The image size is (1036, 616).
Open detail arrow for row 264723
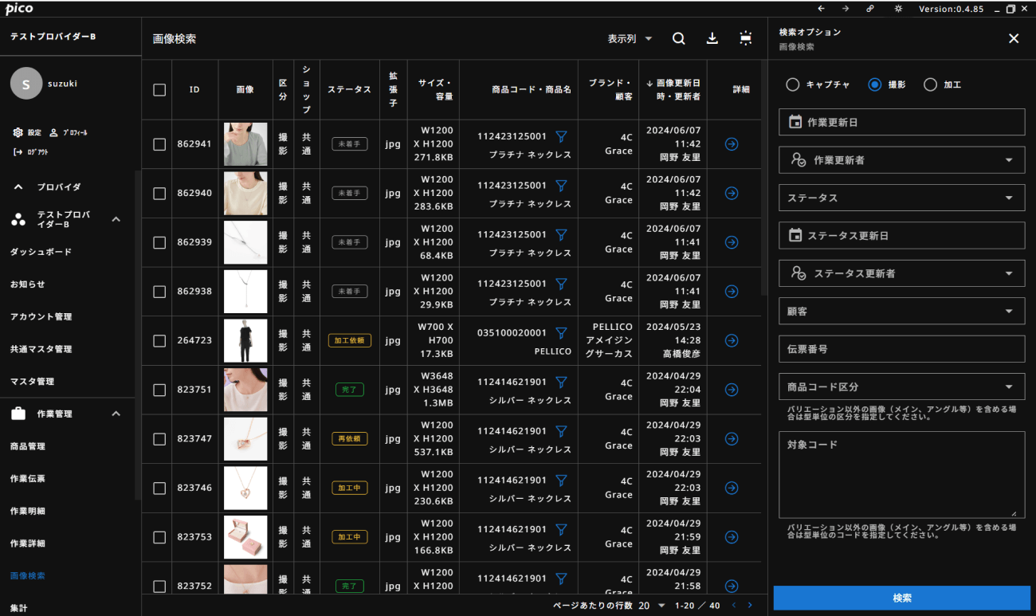point(732,340)
